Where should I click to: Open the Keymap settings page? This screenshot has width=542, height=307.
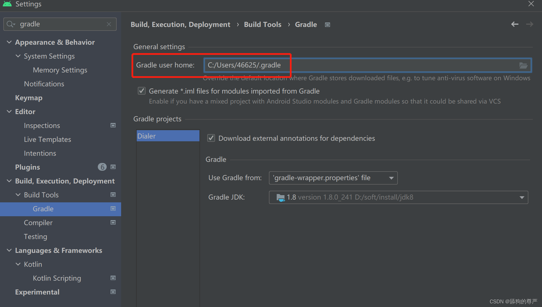29,98
